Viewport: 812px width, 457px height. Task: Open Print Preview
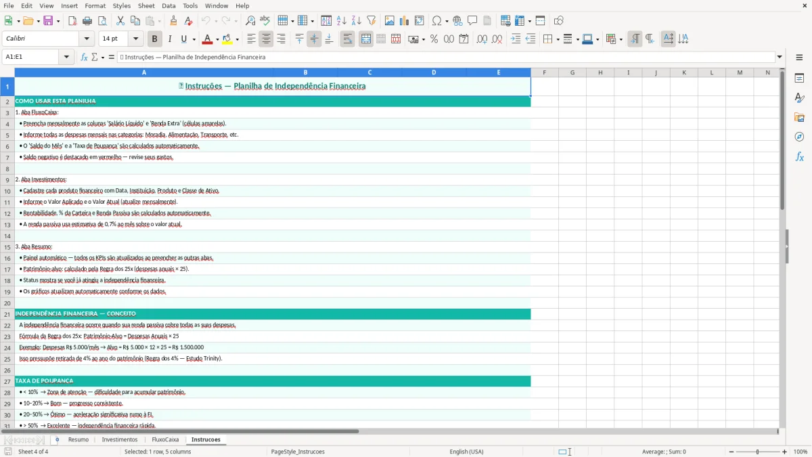coord(102,21)
